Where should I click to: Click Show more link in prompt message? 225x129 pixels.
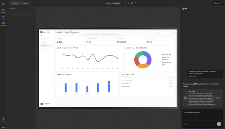pos(192,76)
